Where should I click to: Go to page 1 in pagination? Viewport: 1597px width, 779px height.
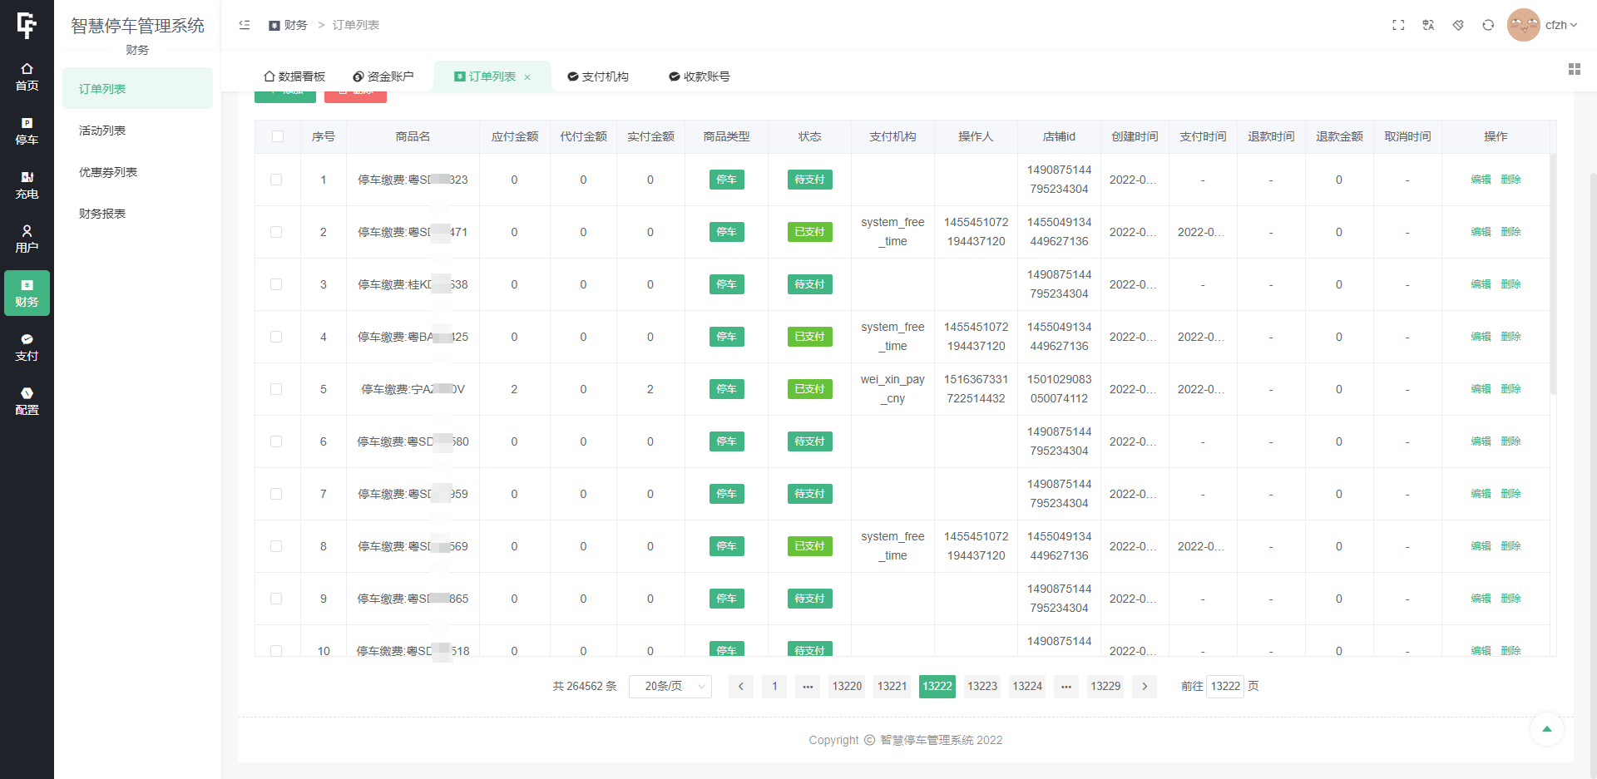click(774, 686)
